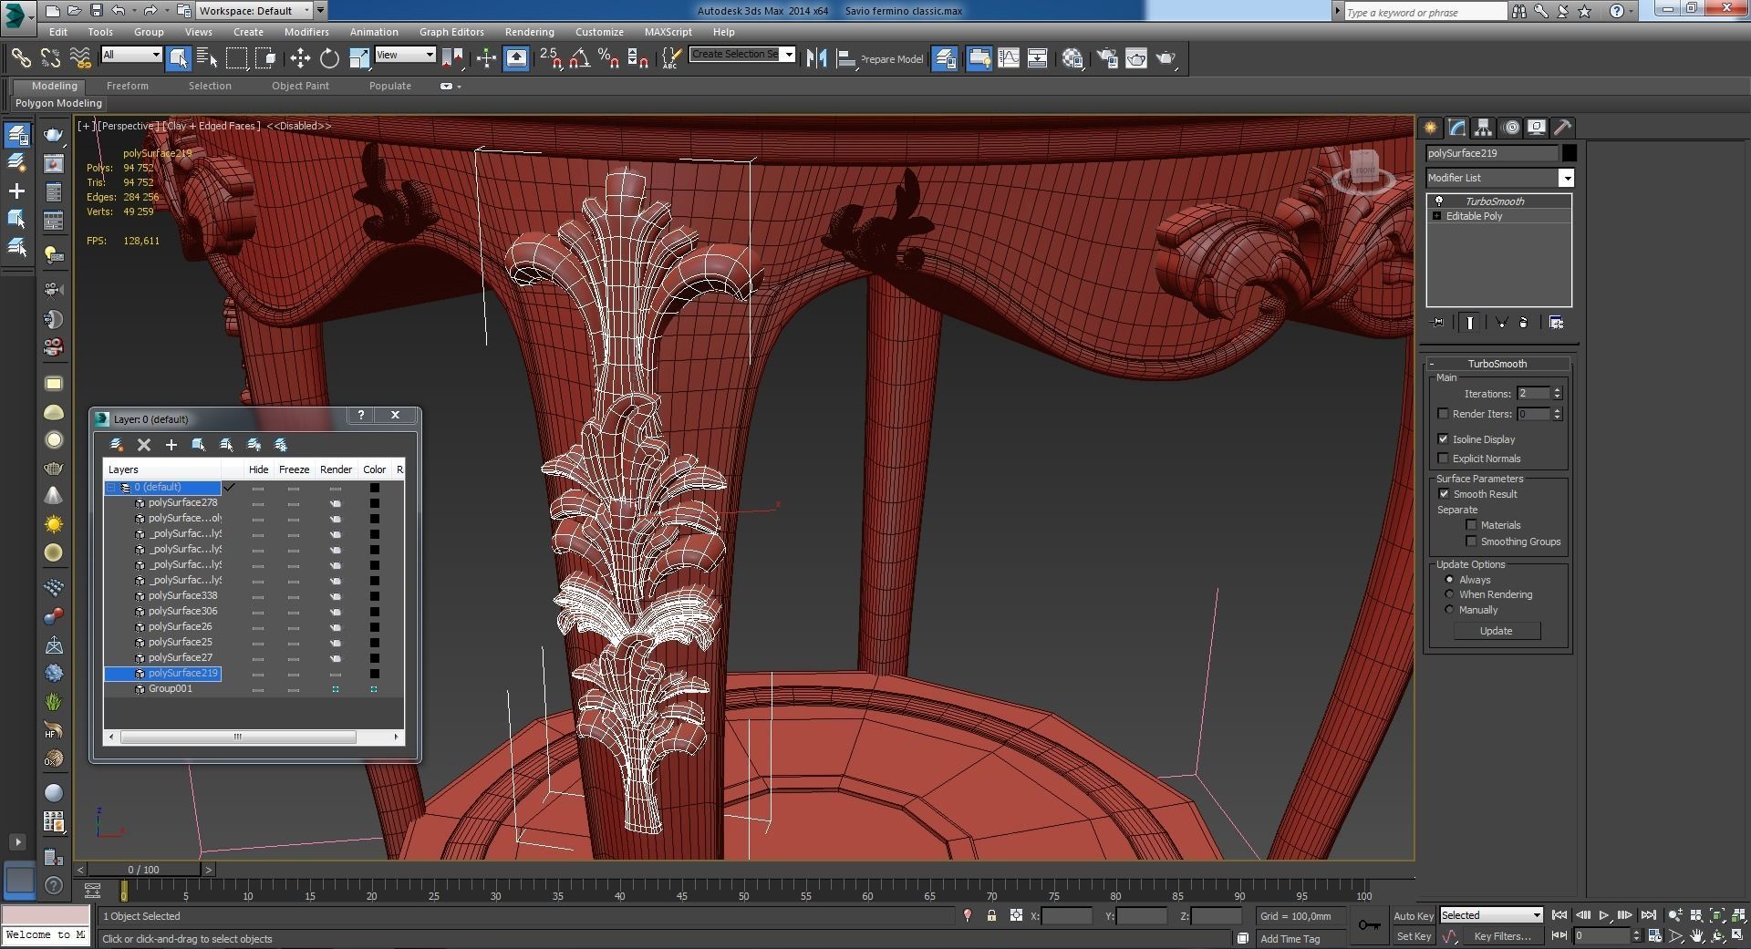Create new layer in Layer dialog

(117, 445)
